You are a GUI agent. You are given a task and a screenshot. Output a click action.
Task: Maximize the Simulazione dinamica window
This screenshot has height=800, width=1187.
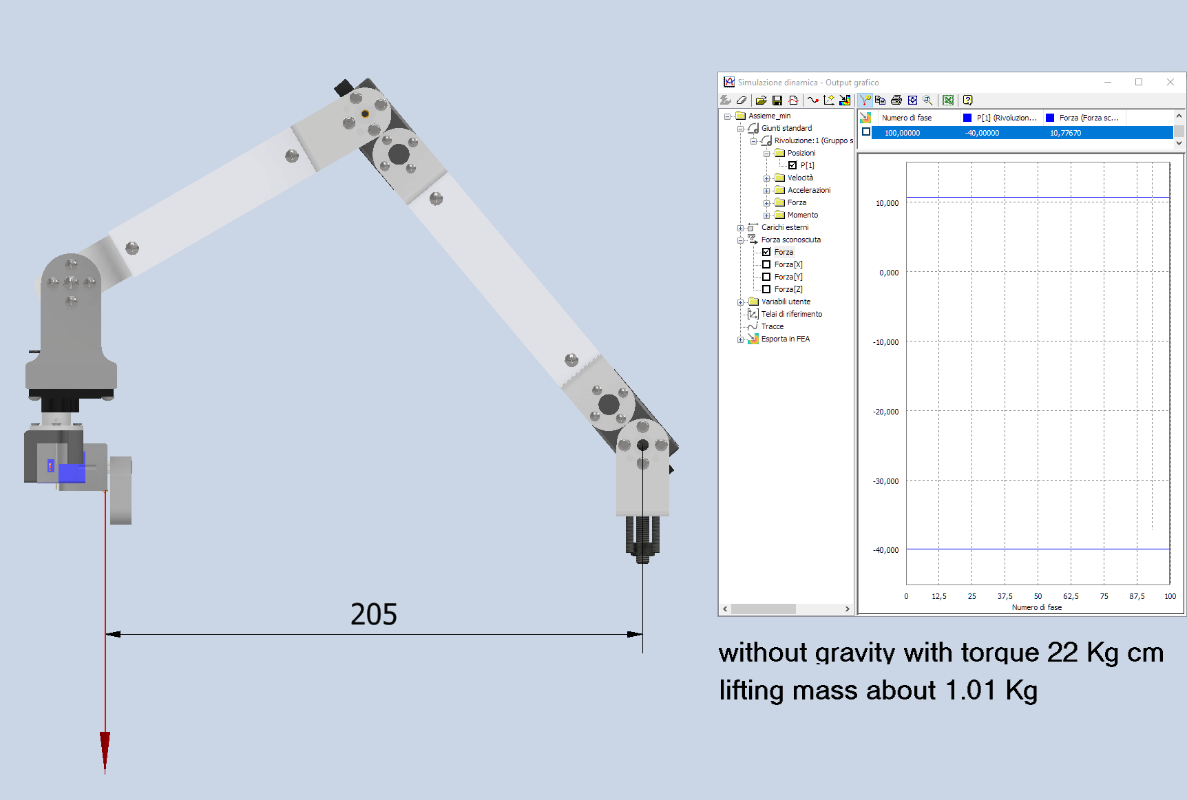1139,82
